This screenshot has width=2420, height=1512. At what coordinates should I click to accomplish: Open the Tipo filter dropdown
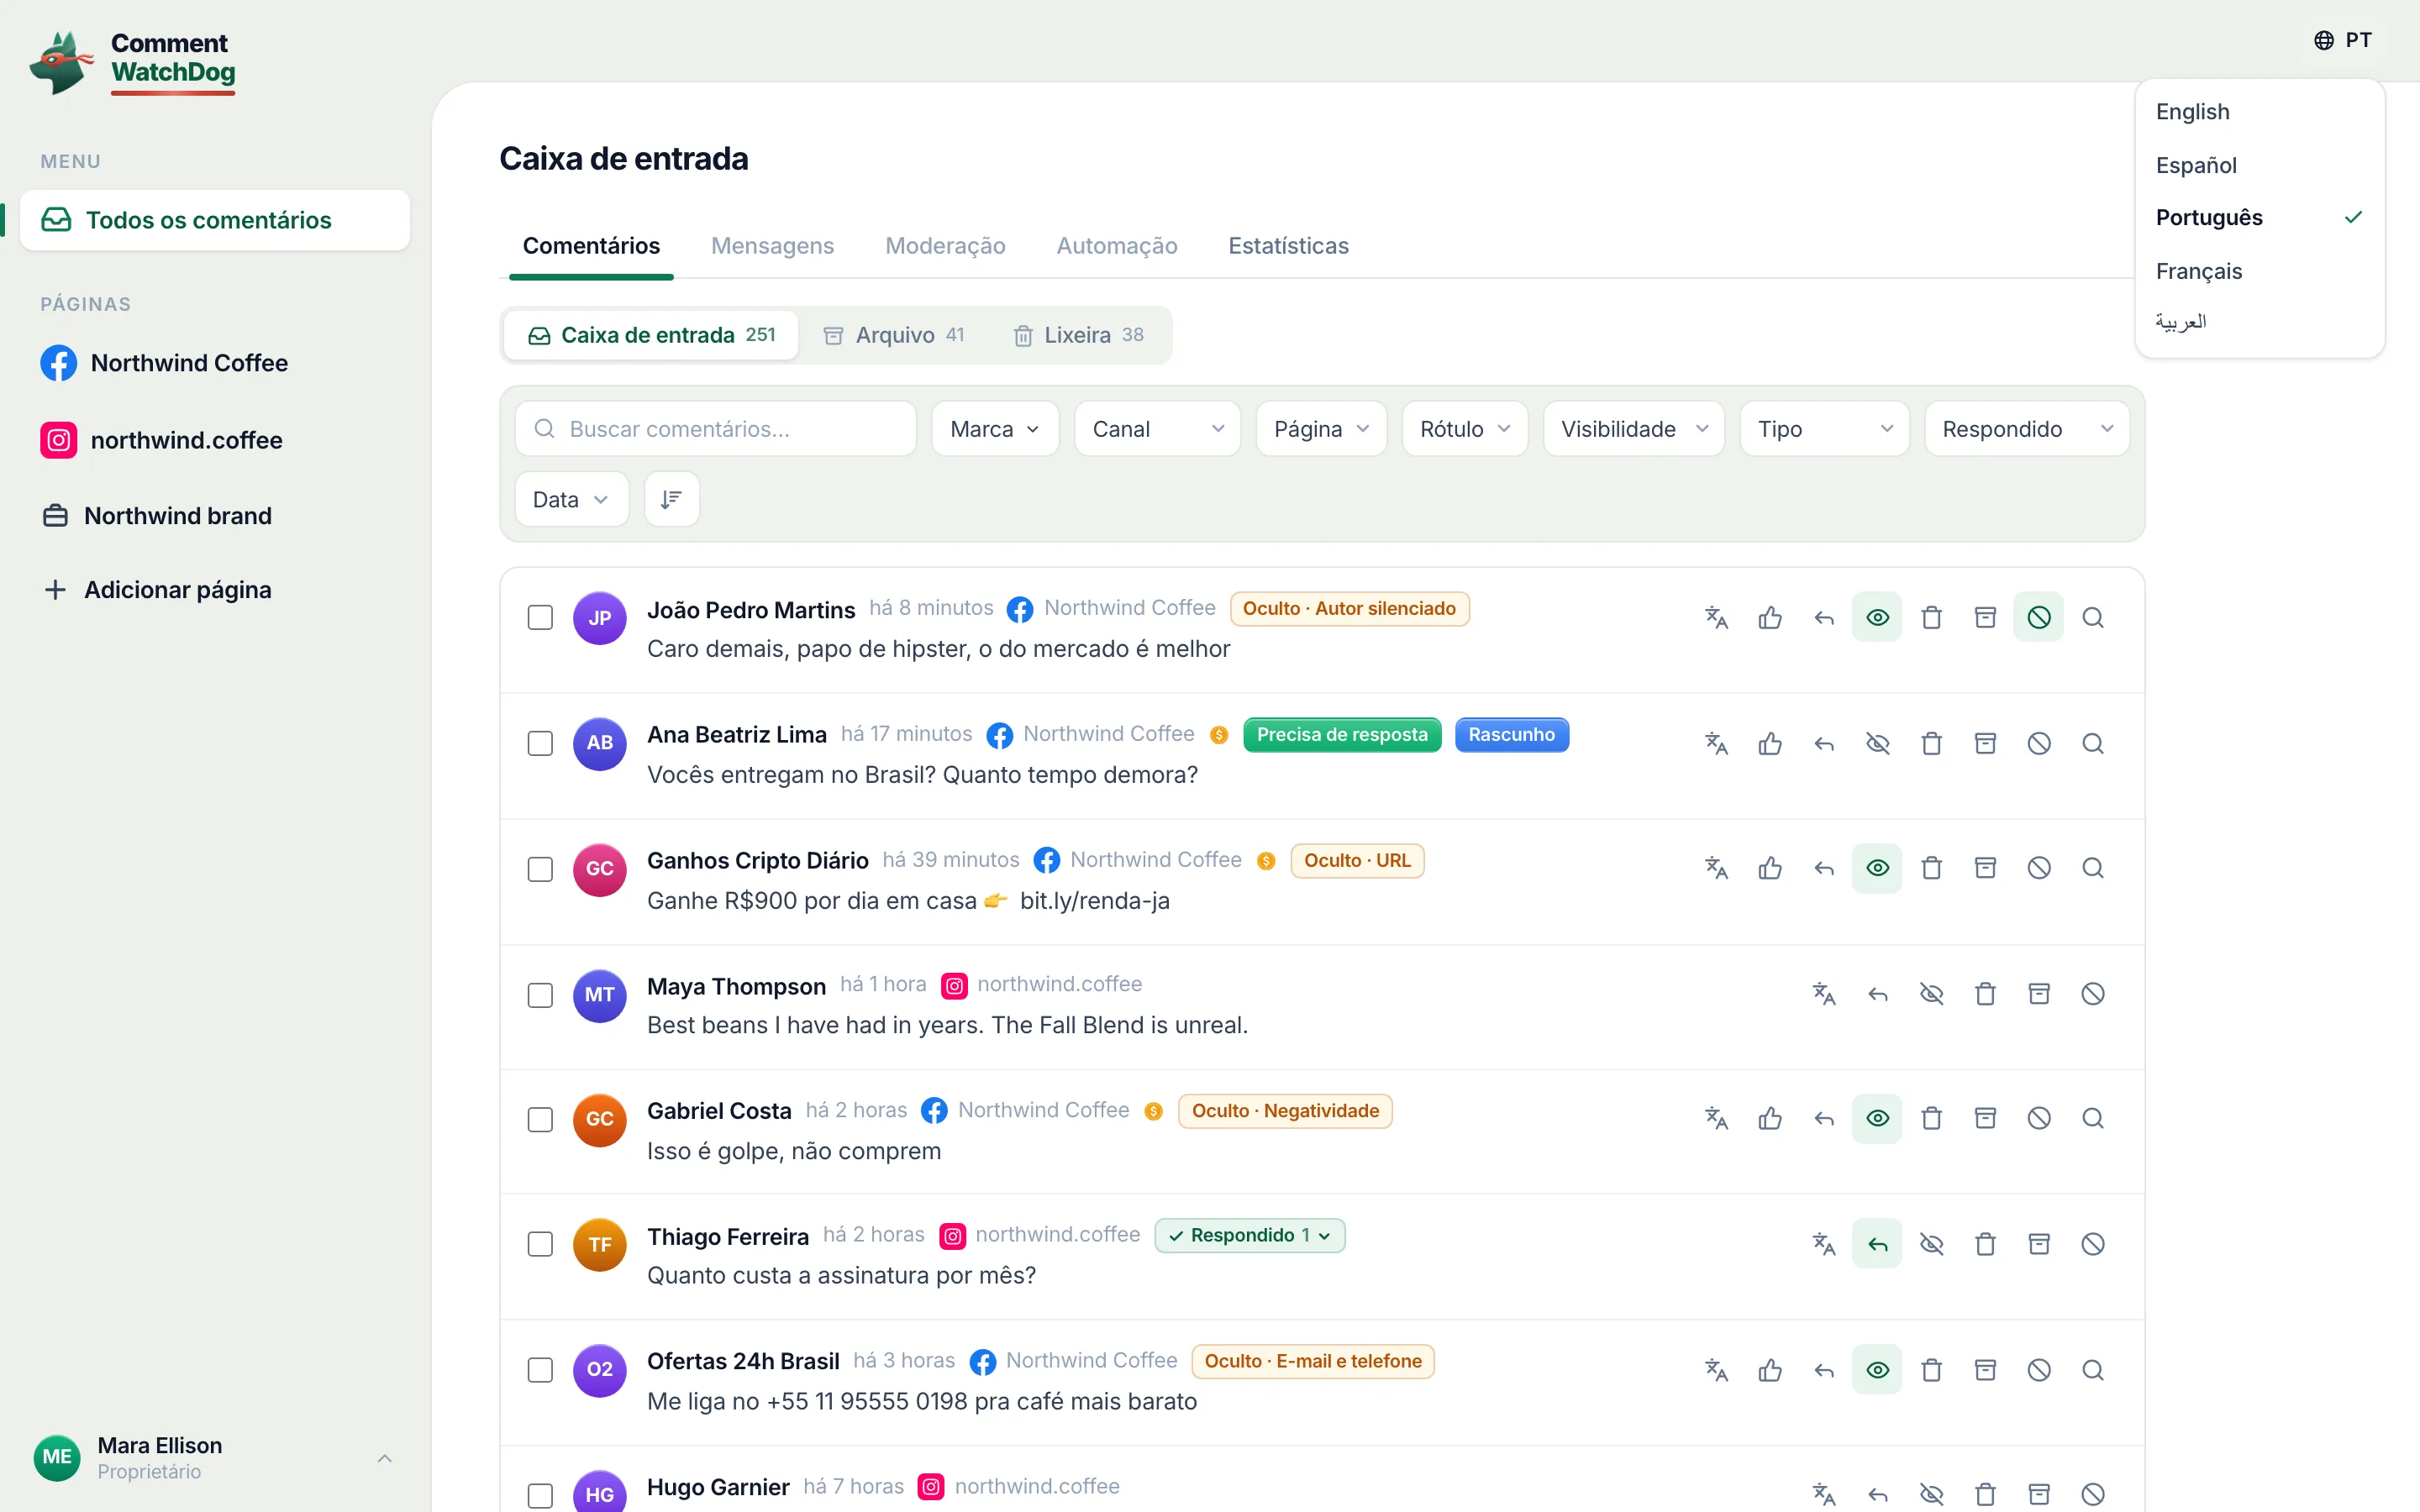(1825, 429)
